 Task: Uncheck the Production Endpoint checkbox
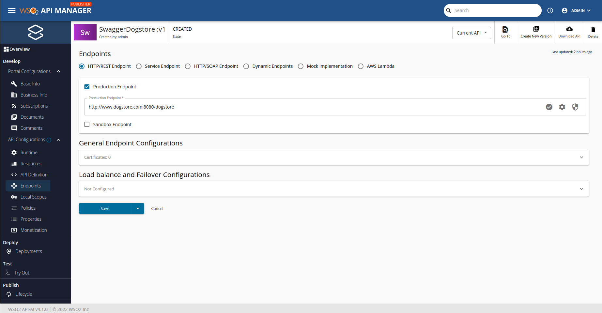coord(87,87)
